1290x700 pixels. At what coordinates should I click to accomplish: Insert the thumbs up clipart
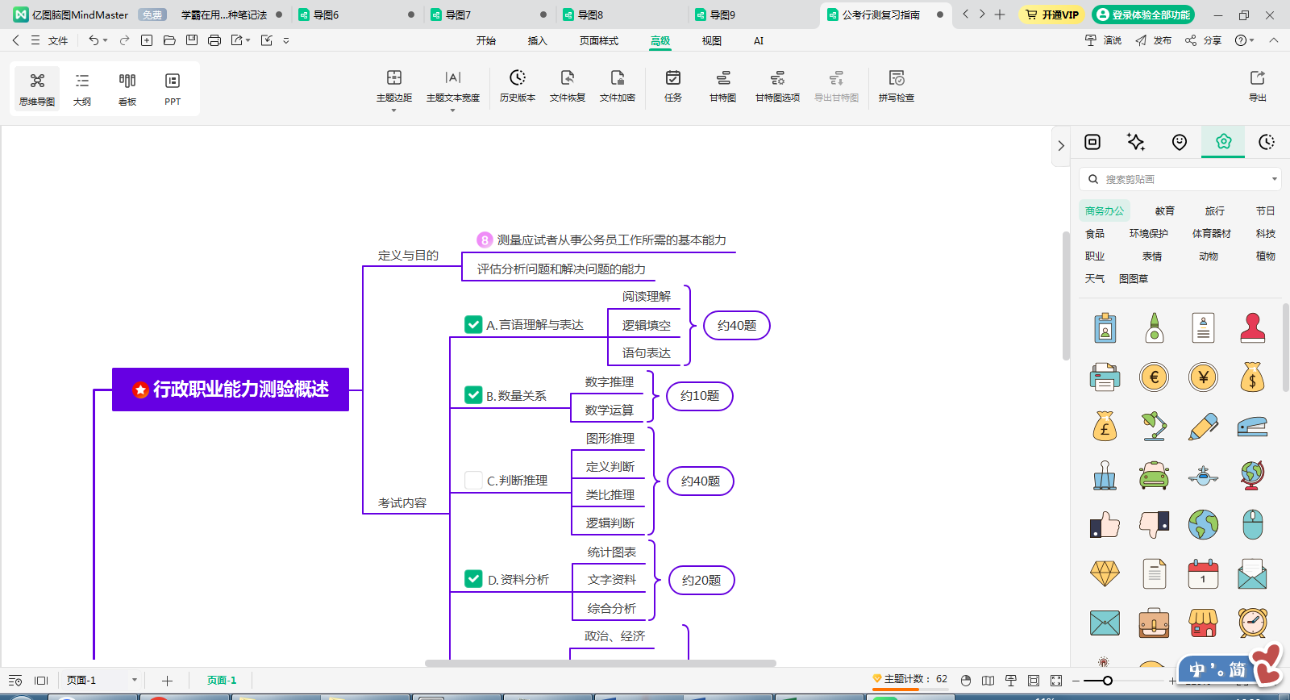(1105, 524)
